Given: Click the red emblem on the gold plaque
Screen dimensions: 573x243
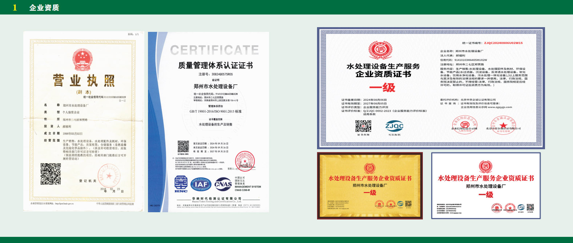Looking at the screenshot, I should click(370, 168).
